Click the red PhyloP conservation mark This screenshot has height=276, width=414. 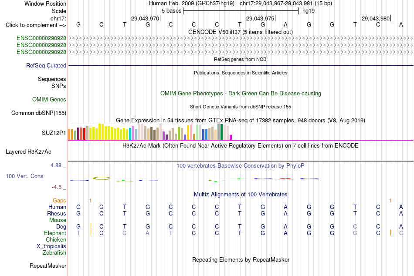click(285, 179)
